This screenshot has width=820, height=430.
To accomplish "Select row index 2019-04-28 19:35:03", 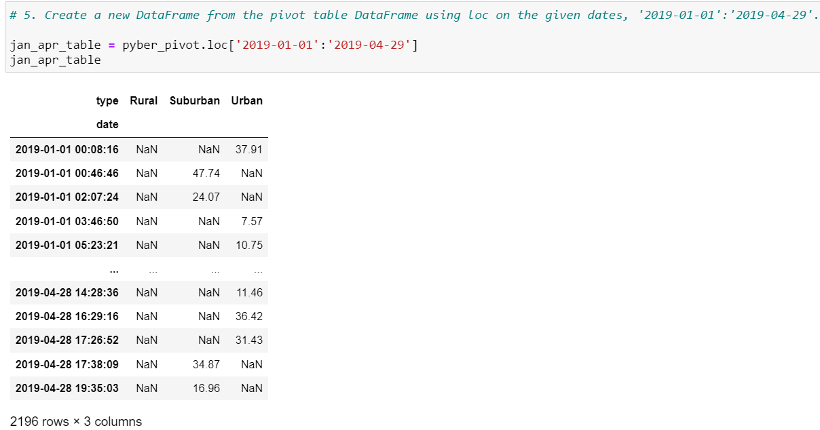I will point(67,388).
